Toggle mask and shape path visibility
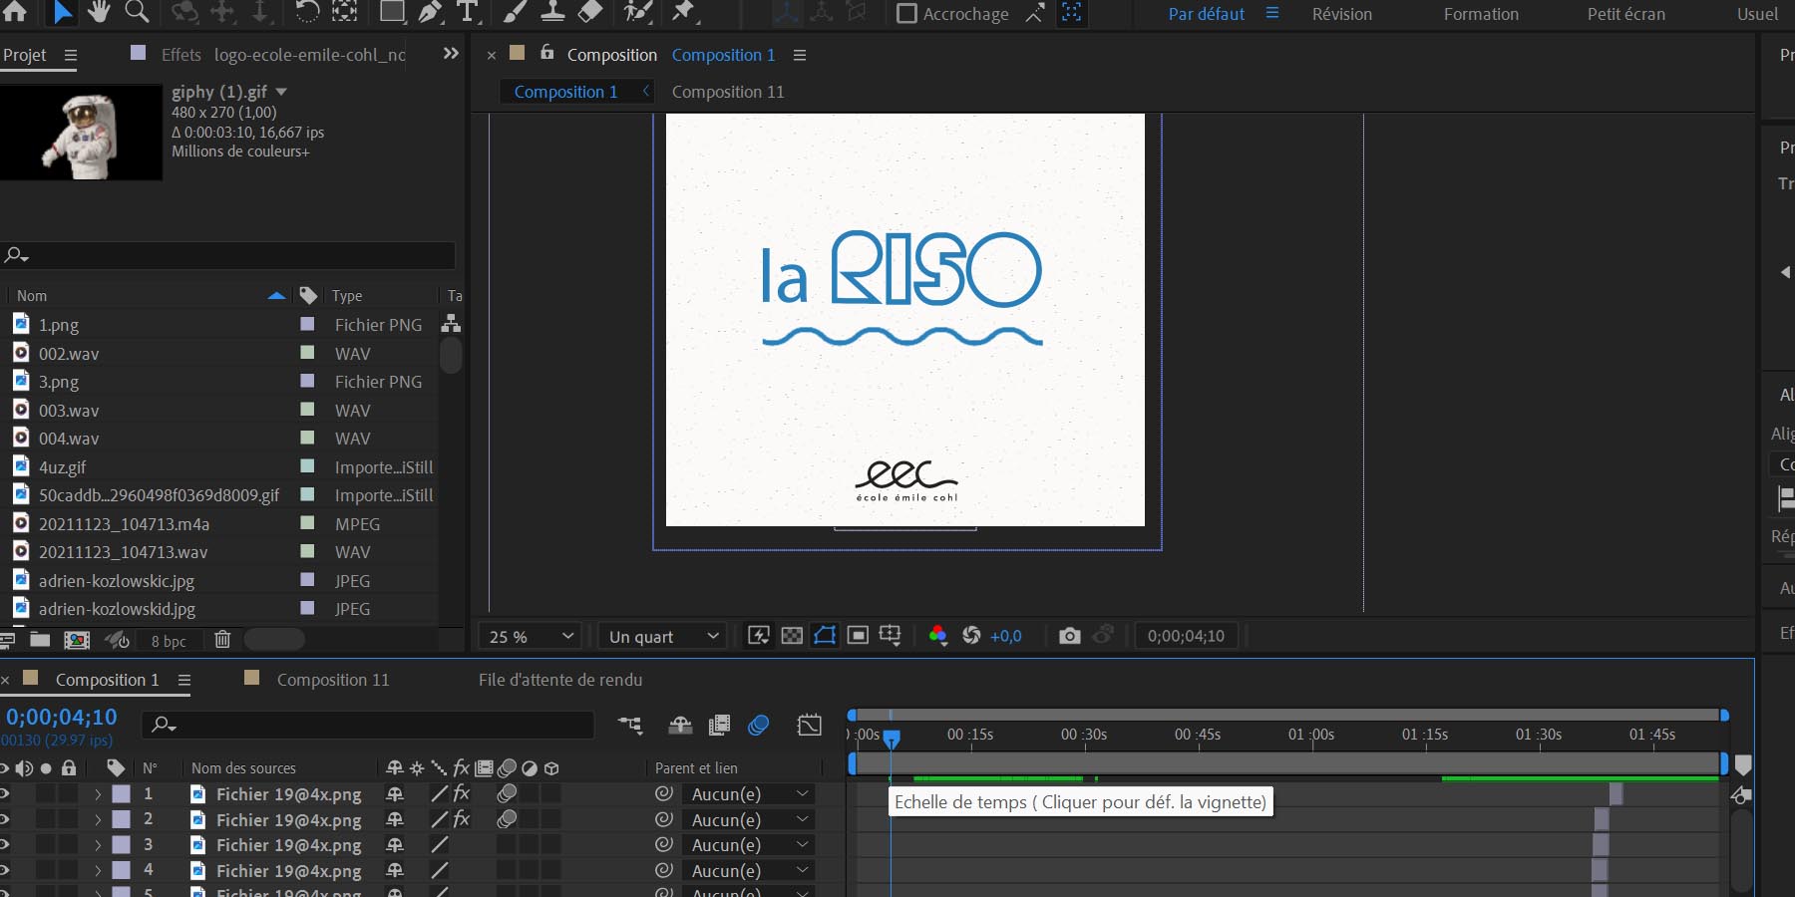The height and width of the screenshot is (897, 1795). tap(825, 636)
